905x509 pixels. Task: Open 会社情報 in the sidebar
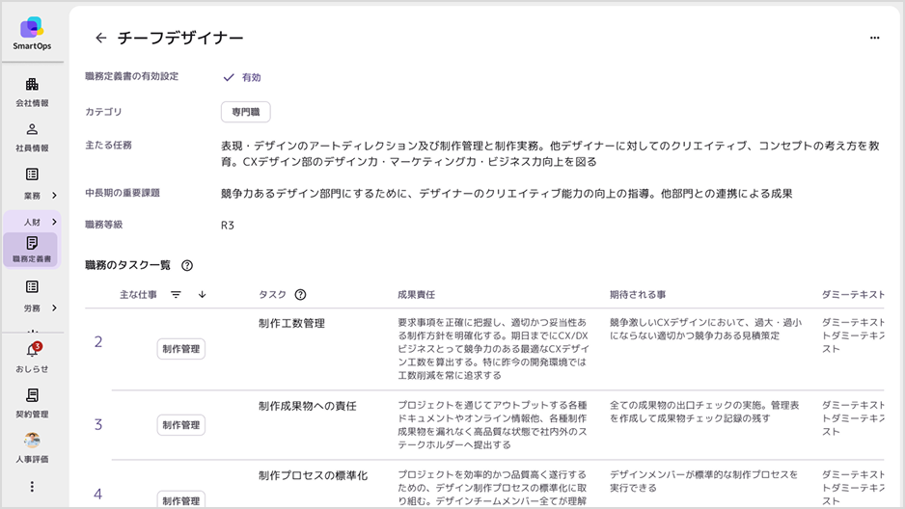coord(32,93)
